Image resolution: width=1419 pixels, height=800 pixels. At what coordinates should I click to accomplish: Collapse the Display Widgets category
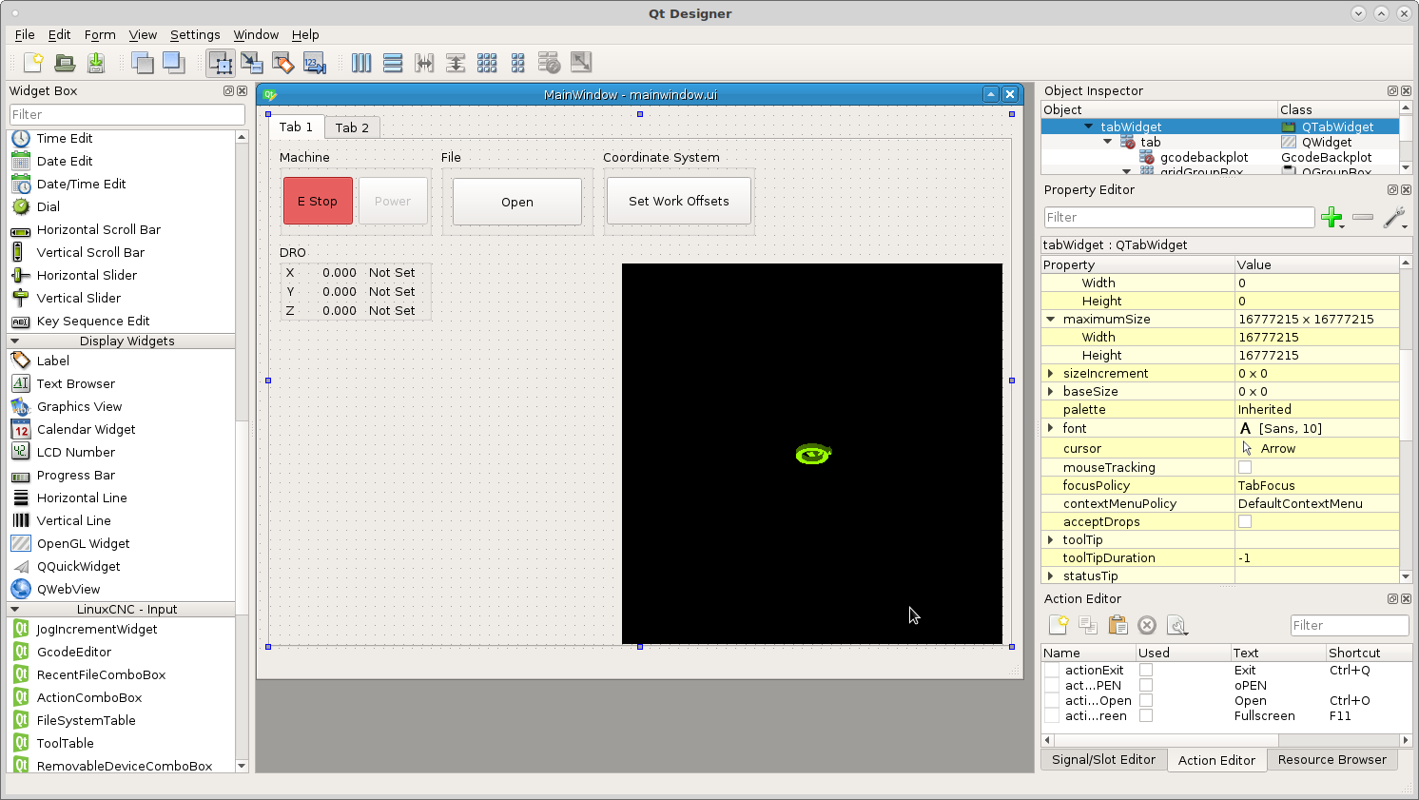tap(15, 341)
